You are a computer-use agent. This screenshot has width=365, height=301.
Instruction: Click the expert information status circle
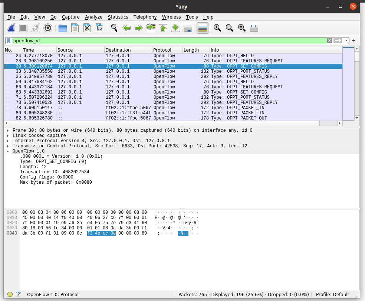[10, 294]
